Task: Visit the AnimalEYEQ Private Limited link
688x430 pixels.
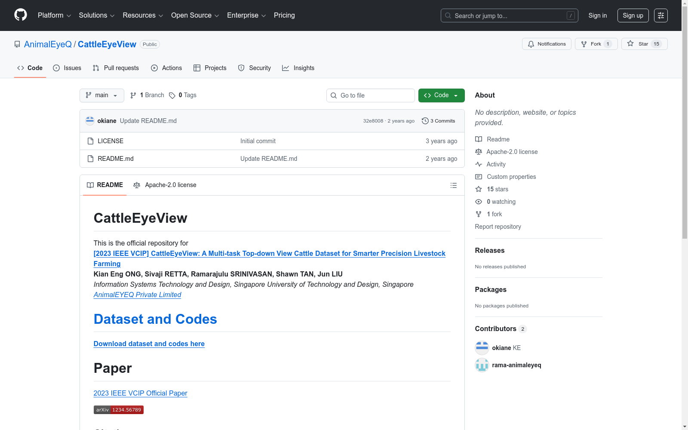Action: 138,295
